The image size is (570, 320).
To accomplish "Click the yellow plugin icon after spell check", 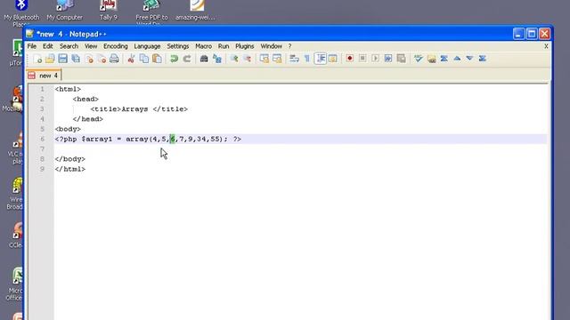I will click(431, 59).
